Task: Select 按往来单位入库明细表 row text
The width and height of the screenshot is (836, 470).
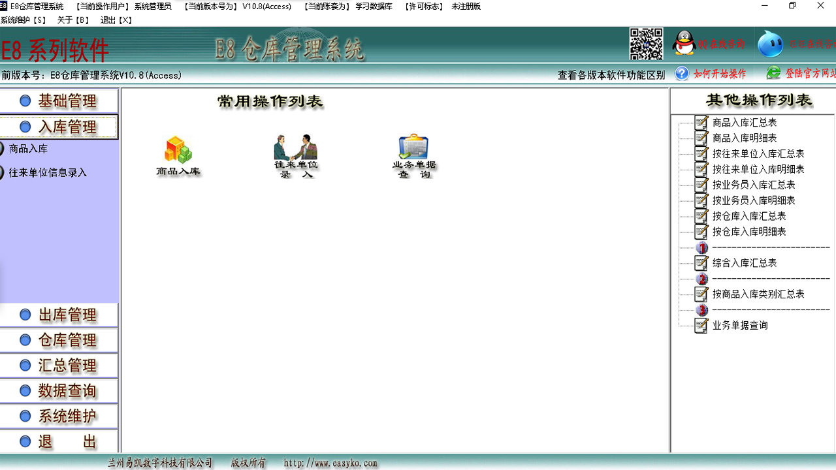Action: [758, 169]
